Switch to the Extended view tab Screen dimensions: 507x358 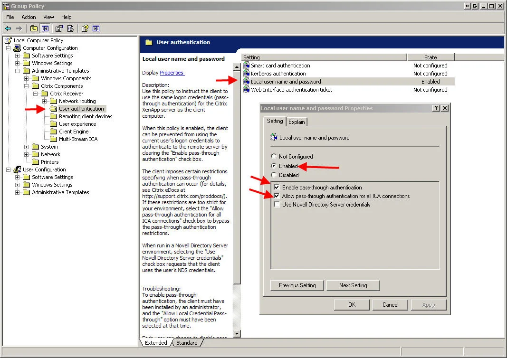tap(156, 343)
